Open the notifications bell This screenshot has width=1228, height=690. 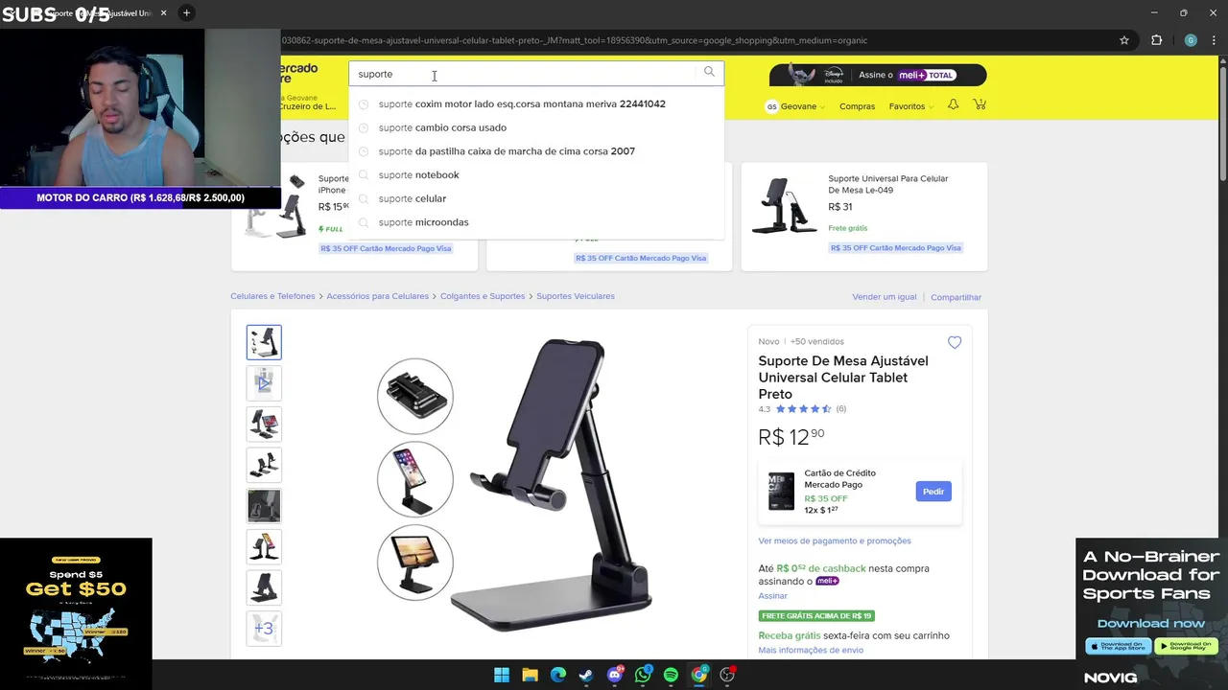(953, 104)
